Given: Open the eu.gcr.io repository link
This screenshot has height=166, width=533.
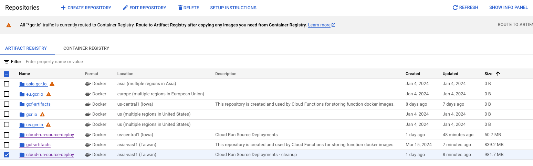Looking at the screenshot, I should point(34,94).
